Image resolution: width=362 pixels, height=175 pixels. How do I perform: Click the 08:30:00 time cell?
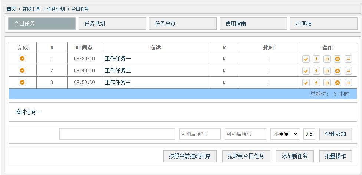(85, 59)
